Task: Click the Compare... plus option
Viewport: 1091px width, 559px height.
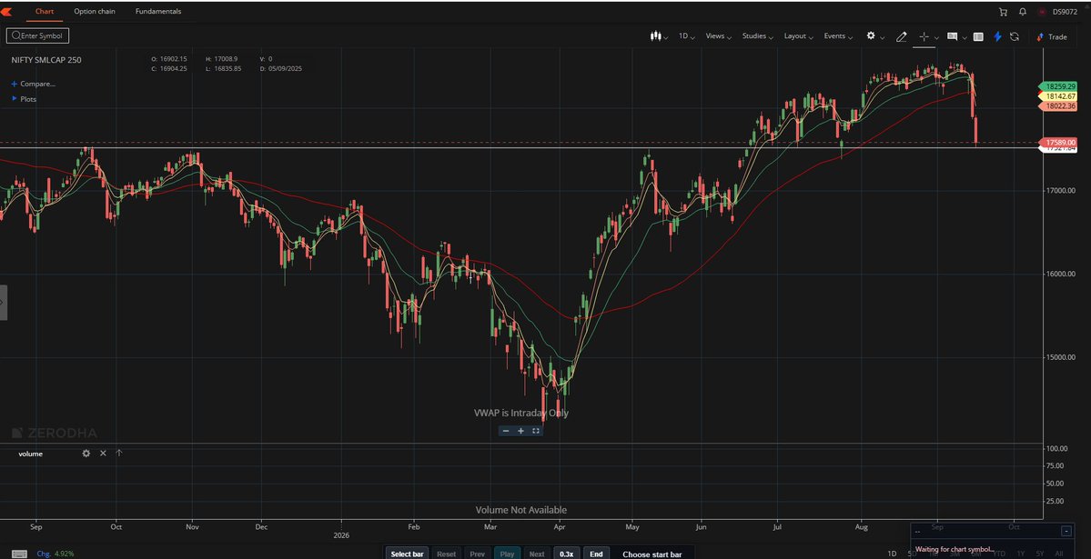Action: (33, 85)
